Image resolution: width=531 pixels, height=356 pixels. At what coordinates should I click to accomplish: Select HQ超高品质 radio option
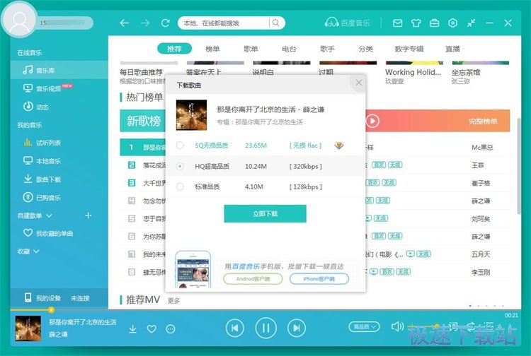point(180,166)
